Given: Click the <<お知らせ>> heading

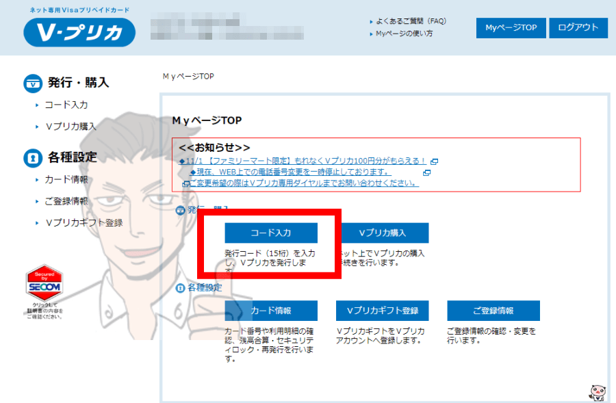Looking at the screenshot, I should pyautogui.click(x=214, y=148).
